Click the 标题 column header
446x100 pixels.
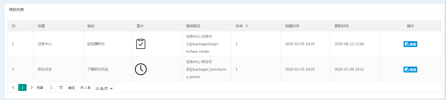(41, 26)
